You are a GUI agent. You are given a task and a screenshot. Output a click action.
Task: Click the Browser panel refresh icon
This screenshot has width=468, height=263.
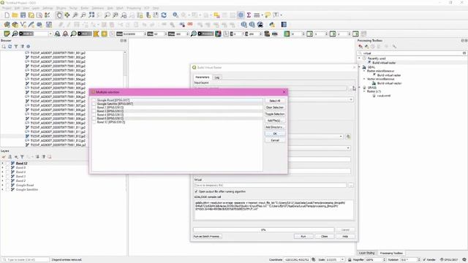coord(10,47)
